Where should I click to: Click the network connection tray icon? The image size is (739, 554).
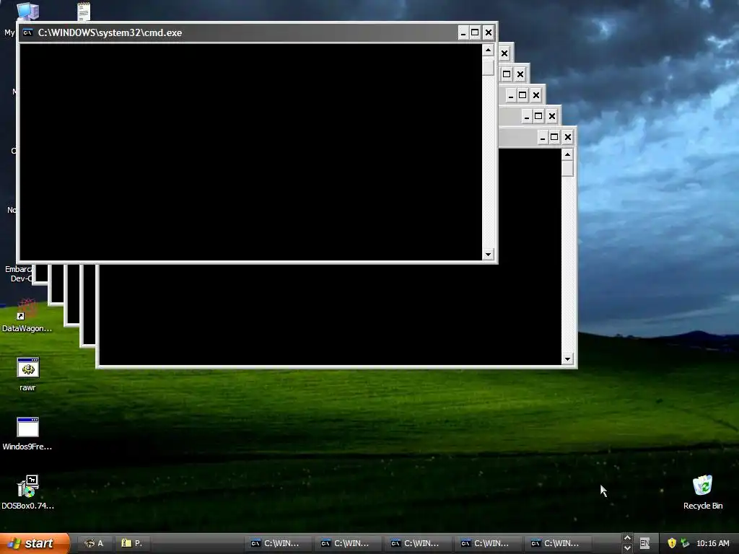pos(685,543)
